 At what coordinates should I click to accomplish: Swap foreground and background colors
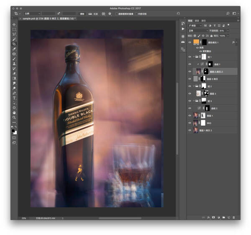pyautogui.click(x=16, y=127)
